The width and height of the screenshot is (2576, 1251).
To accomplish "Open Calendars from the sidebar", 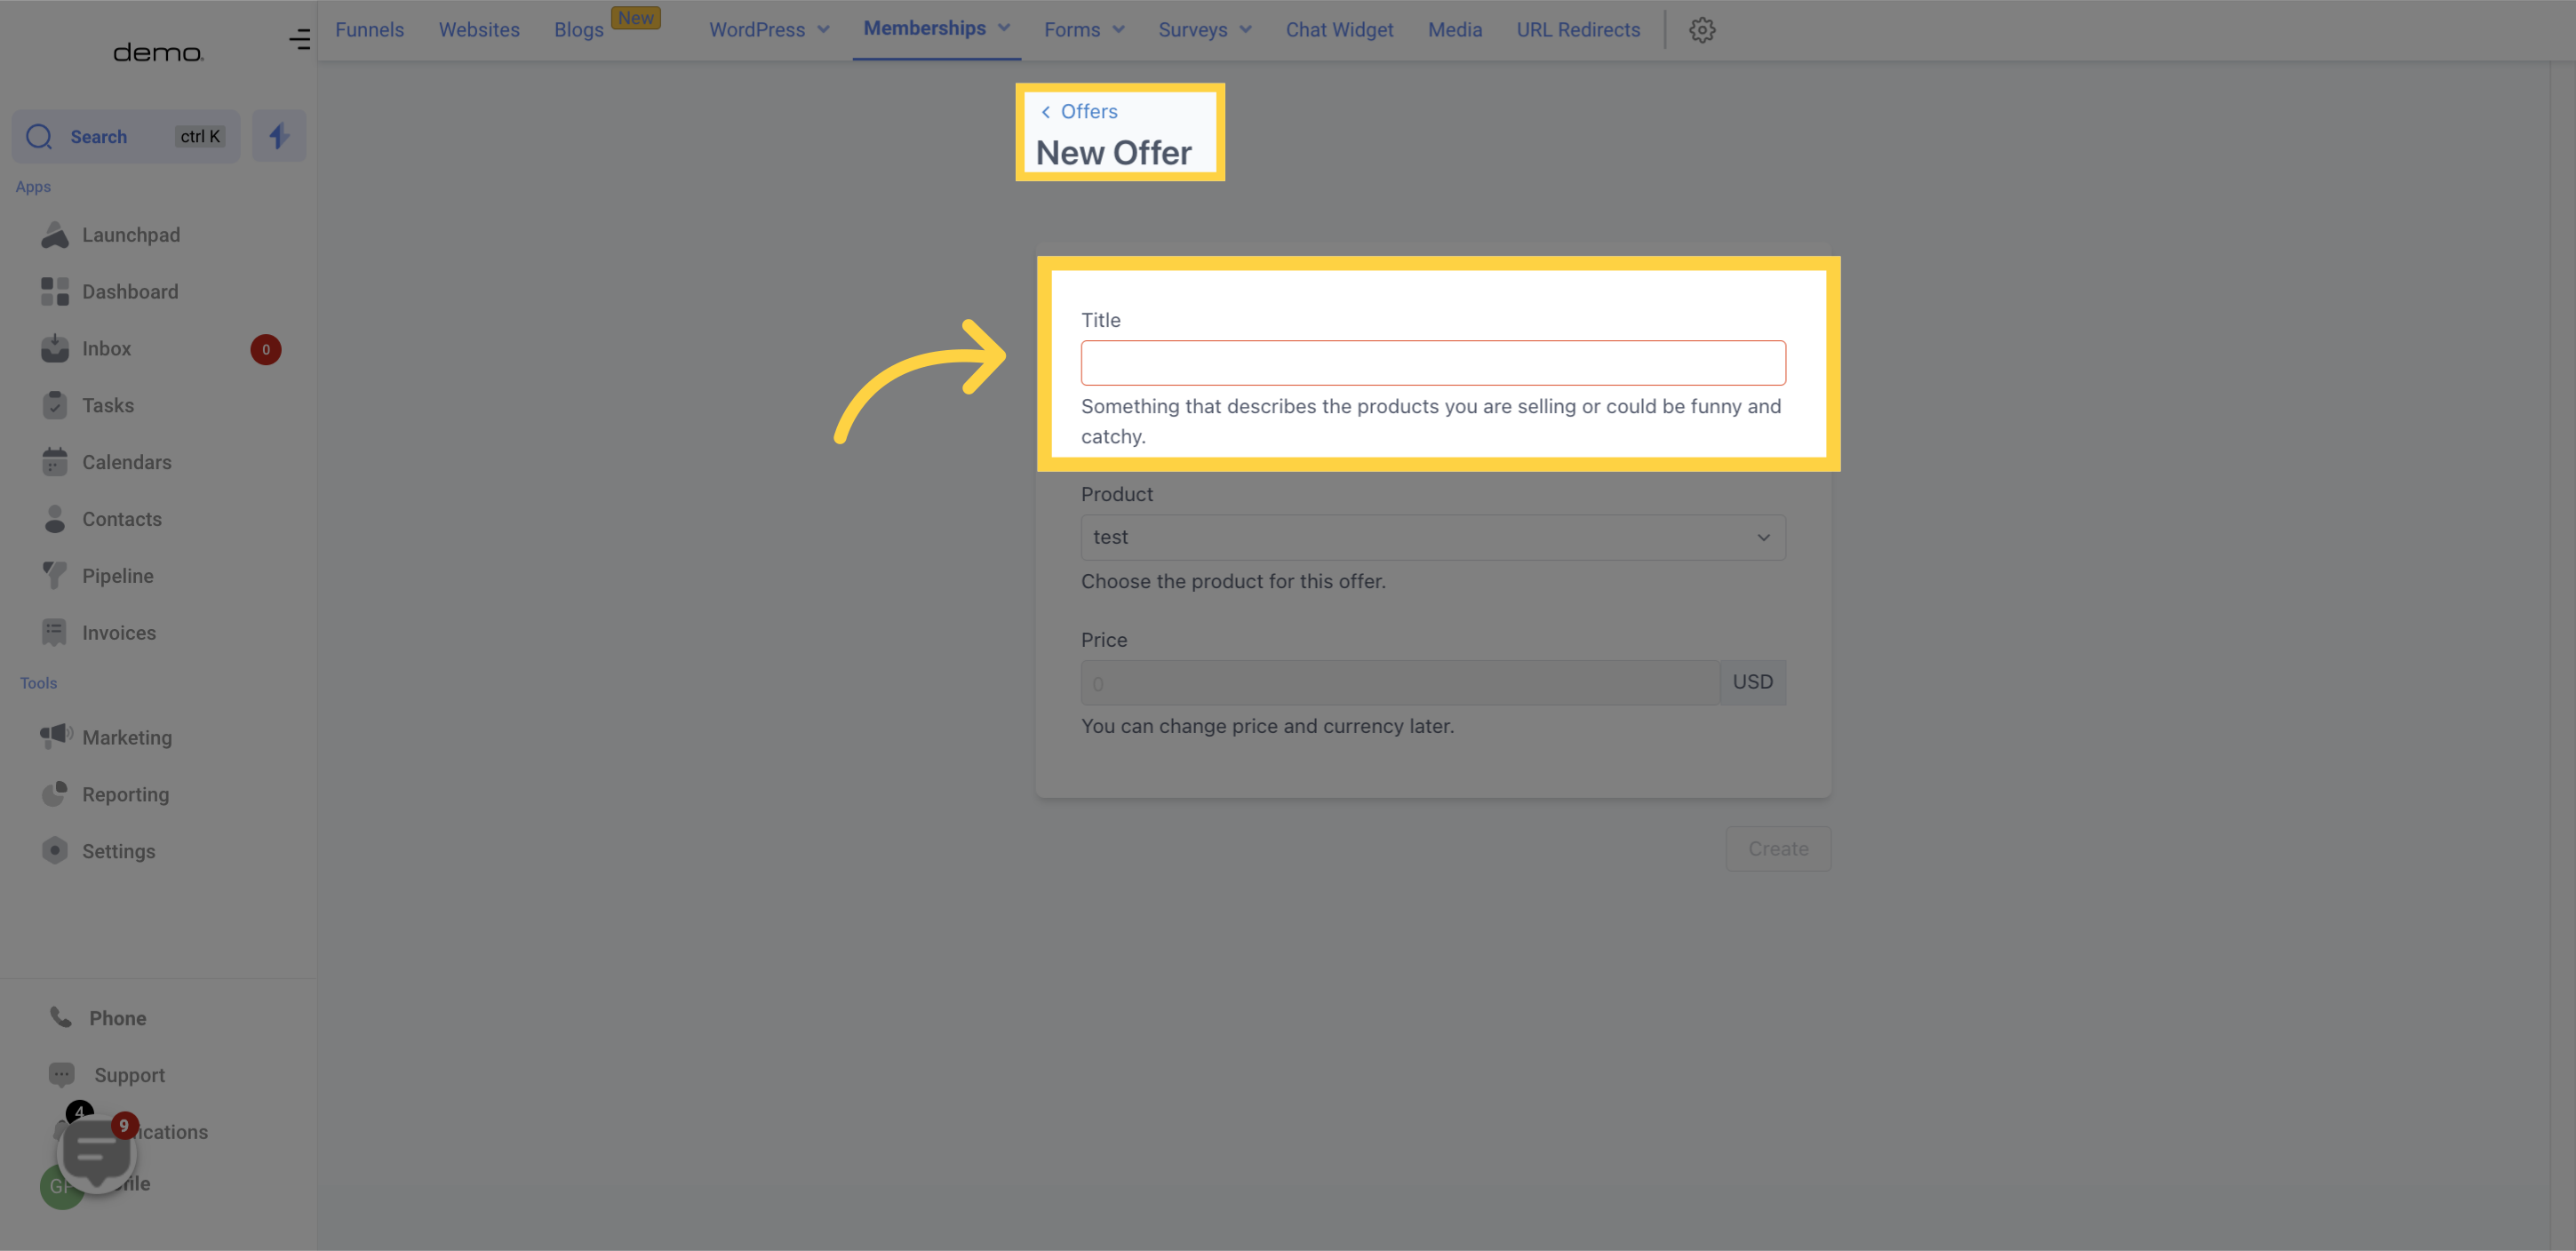I will 127,462.
